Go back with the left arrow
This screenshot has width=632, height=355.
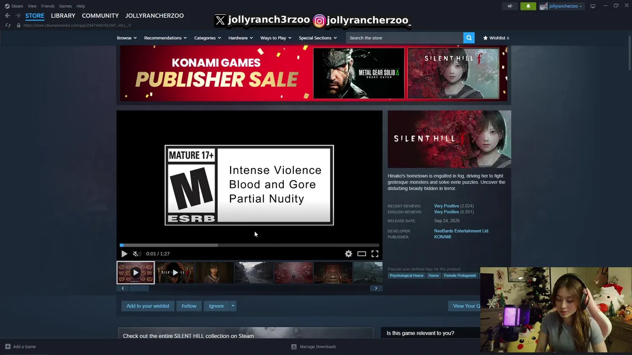pos(7,16)
